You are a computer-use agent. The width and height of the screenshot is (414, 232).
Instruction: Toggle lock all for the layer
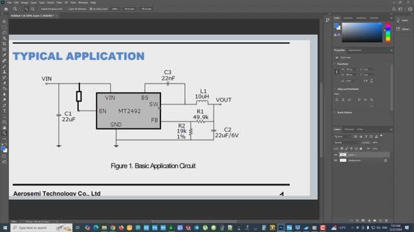tap(361, 149)
